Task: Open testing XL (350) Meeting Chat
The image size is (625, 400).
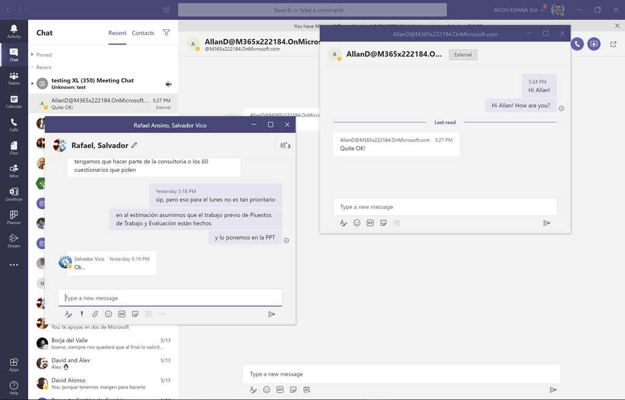Action: [103, 84]
